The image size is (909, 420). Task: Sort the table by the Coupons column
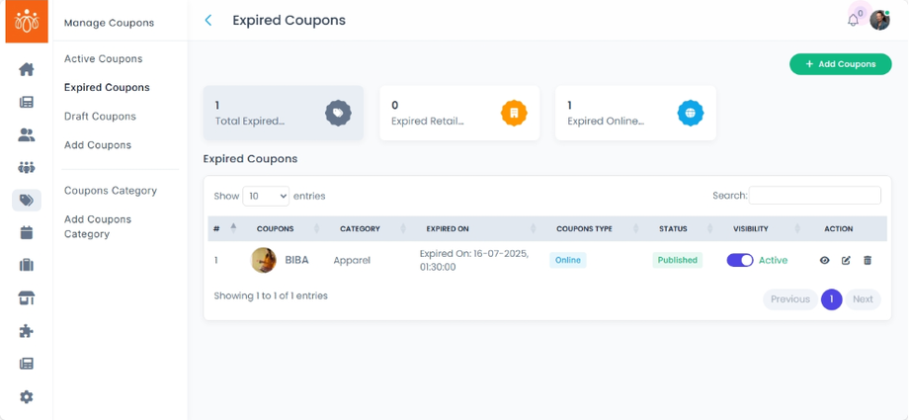(275, 228)
